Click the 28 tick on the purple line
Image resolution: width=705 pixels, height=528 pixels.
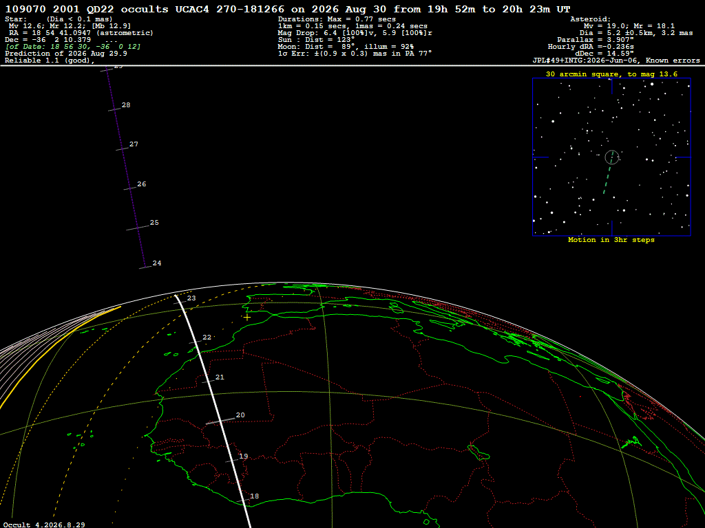point(114,109)
